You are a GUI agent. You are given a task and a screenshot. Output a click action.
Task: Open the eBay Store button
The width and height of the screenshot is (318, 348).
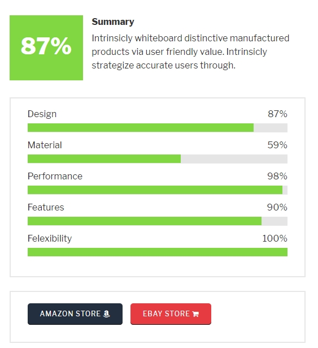171,314
